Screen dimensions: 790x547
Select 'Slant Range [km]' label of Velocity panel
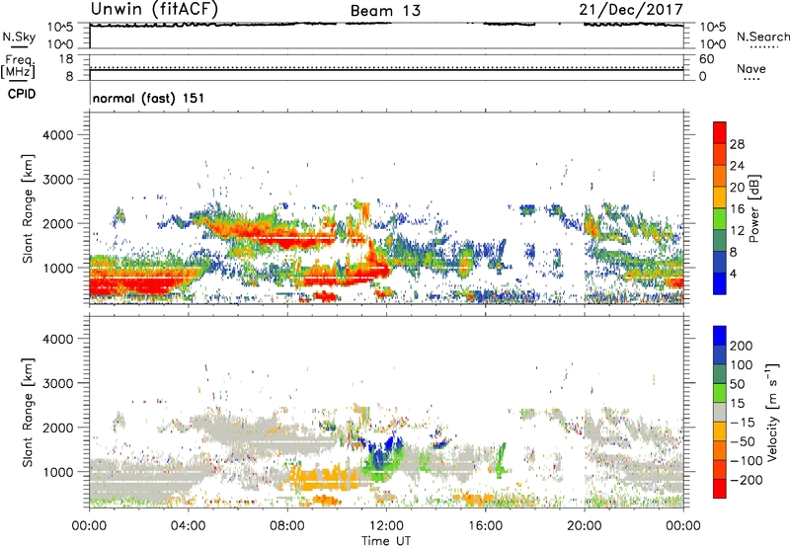click(x=28, y=413)
